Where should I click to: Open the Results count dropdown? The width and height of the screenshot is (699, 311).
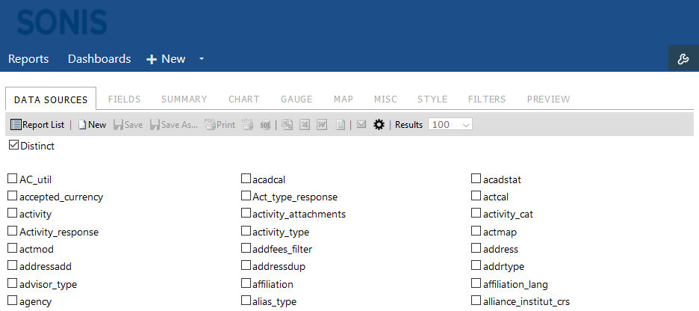(450, 125)
